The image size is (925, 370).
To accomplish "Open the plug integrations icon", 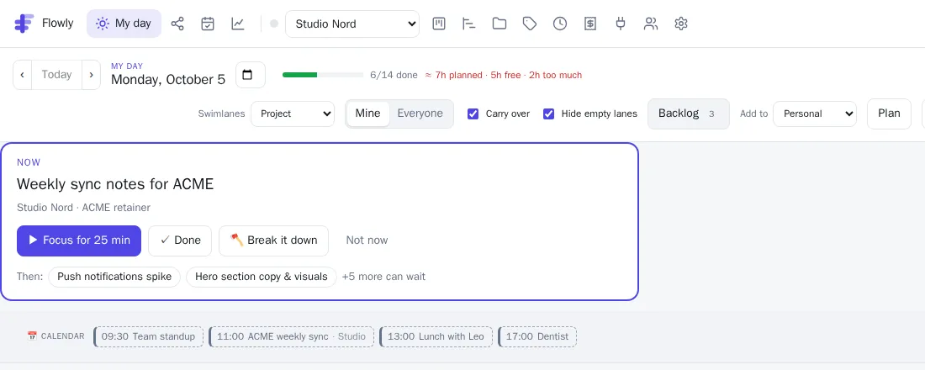I will [x=620, y=24].
